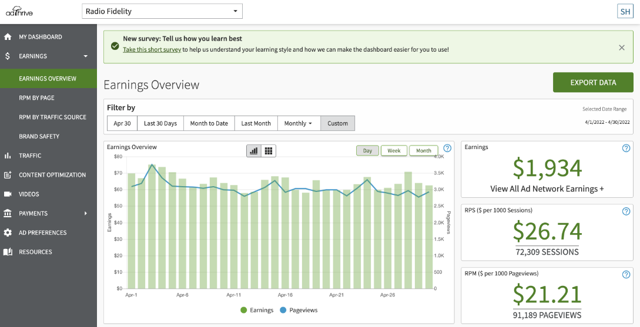Toggle Earnings series in chart legend
The width and height of the screenshot is (640, 327).
257,310
